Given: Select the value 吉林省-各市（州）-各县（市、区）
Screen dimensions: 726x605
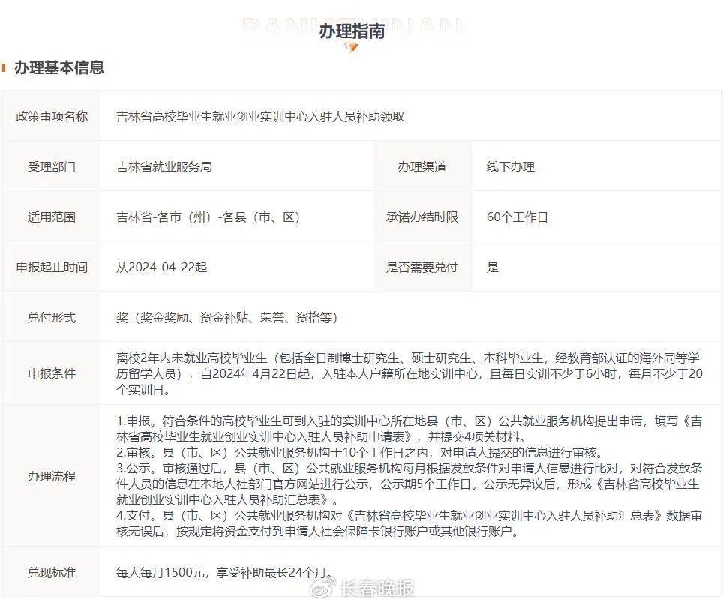Looking at the screenshot, I should click(208, 217).
